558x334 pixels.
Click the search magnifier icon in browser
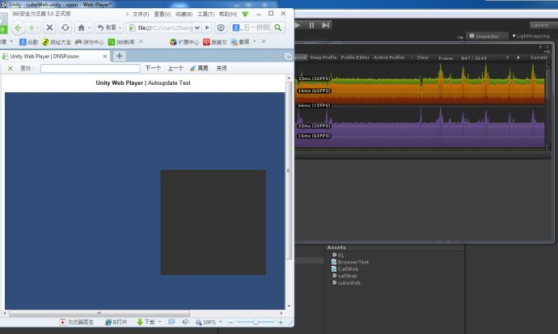point(278,27)
